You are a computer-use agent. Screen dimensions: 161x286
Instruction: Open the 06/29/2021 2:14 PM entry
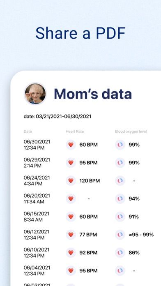pyautogui.click(x=37, y=162)
